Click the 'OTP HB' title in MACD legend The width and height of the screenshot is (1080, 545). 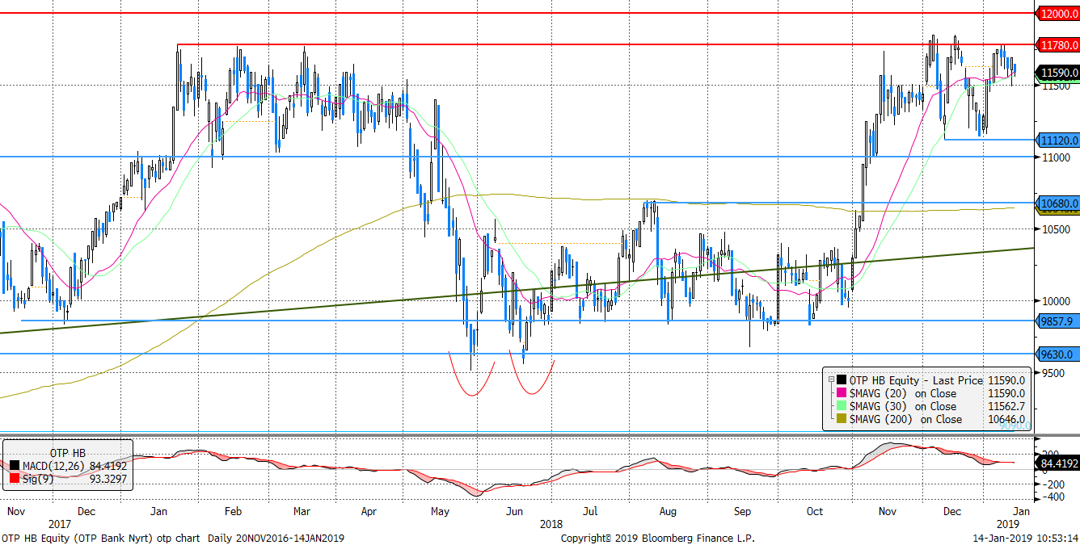tap(68, 452)
